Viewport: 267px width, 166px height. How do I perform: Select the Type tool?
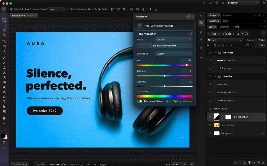click(4, 102)
